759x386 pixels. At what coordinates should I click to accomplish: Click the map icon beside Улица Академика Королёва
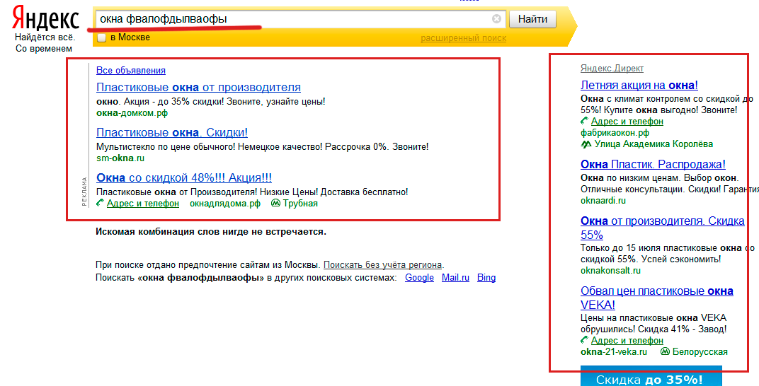tap(586, 144)
